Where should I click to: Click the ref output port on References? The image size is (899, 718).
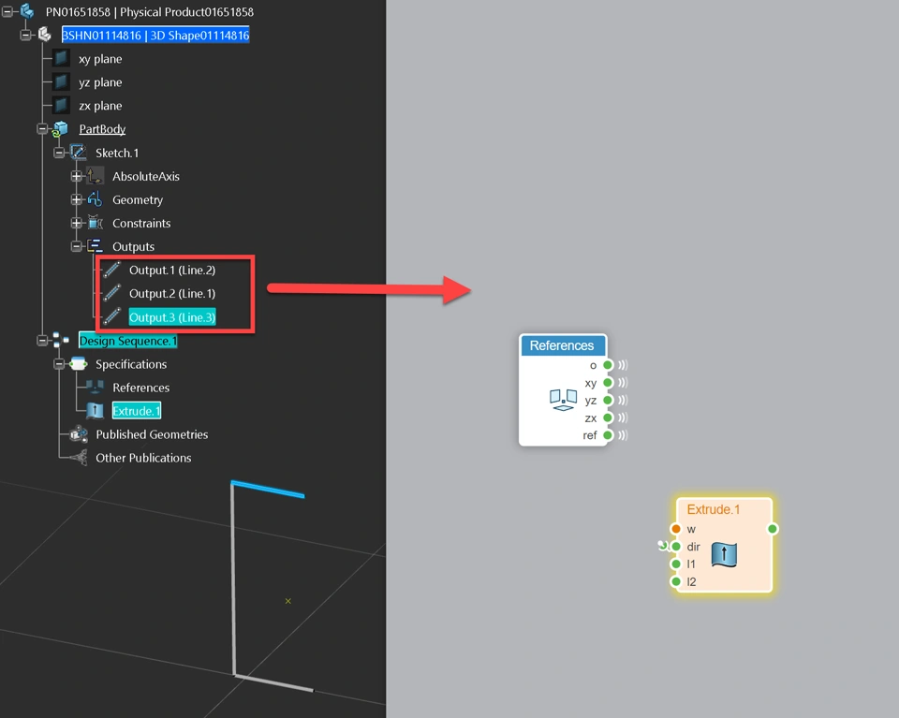click(x=608, y=435)
